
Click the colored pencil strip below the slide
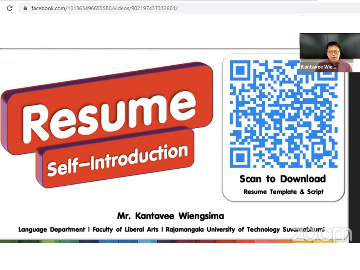point(148,241)
